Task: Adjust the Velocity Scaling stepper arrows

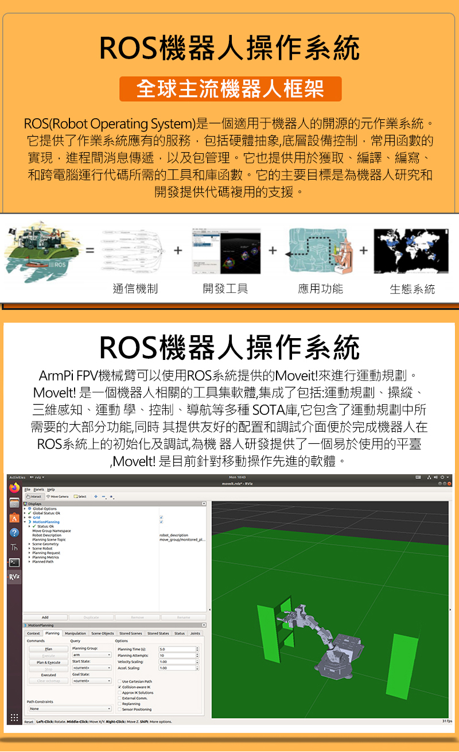Action: tap(197, 662)
